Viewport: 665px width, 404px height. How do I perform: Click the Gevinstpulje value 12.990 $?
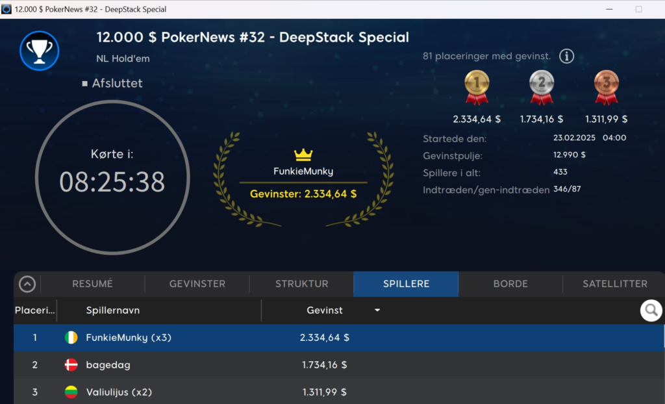coord(569,155)
